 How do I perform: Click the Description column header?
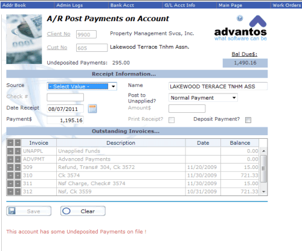click(121, 143)
